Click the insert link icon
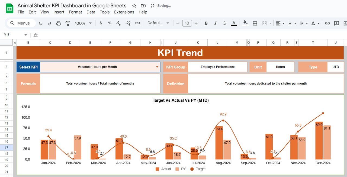Viewport: 347px width, 177px height. tap(327, 23)
